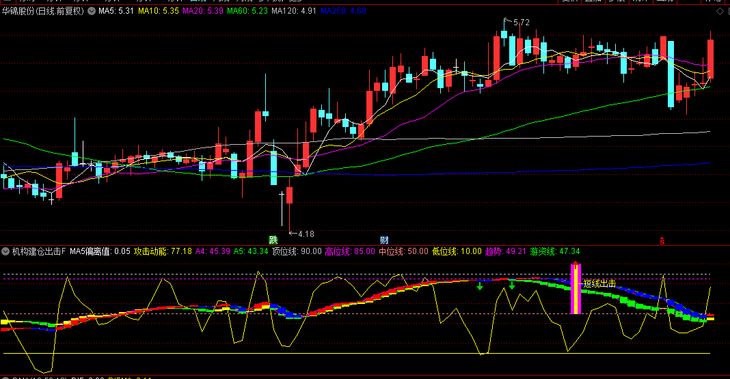Click the 短线出击 text label
Image resolution: width=730 pixels, height=379 pixels.
coord(599,283)
